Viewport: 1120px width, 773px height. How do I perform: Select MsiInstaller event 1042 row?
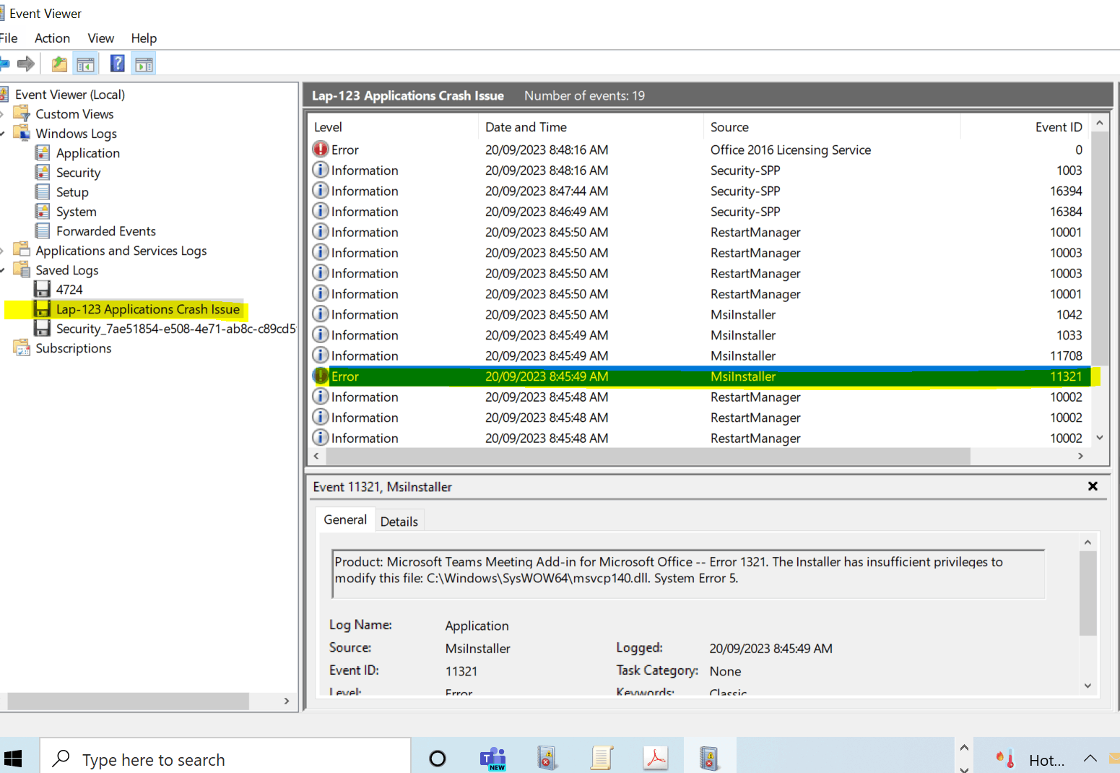click(x=699, y=314)
